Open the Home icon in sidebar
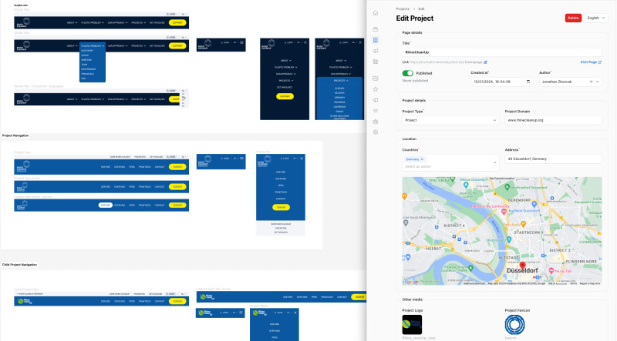 point(376,13)
